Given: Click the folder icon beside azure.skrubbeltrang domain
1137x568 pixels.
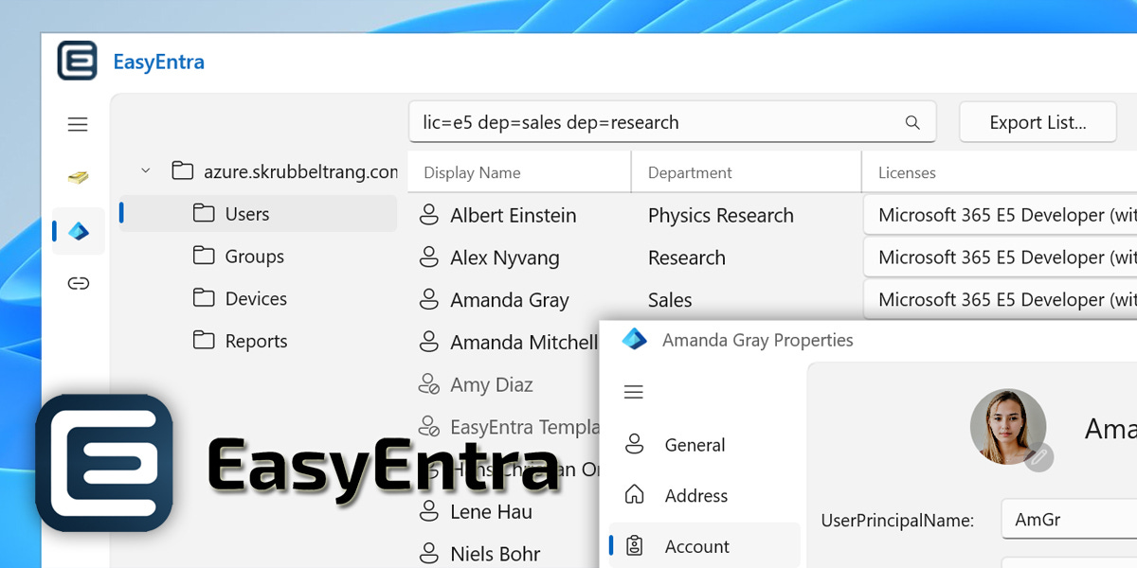Looking at the screenshot, I should coord(182,171).
